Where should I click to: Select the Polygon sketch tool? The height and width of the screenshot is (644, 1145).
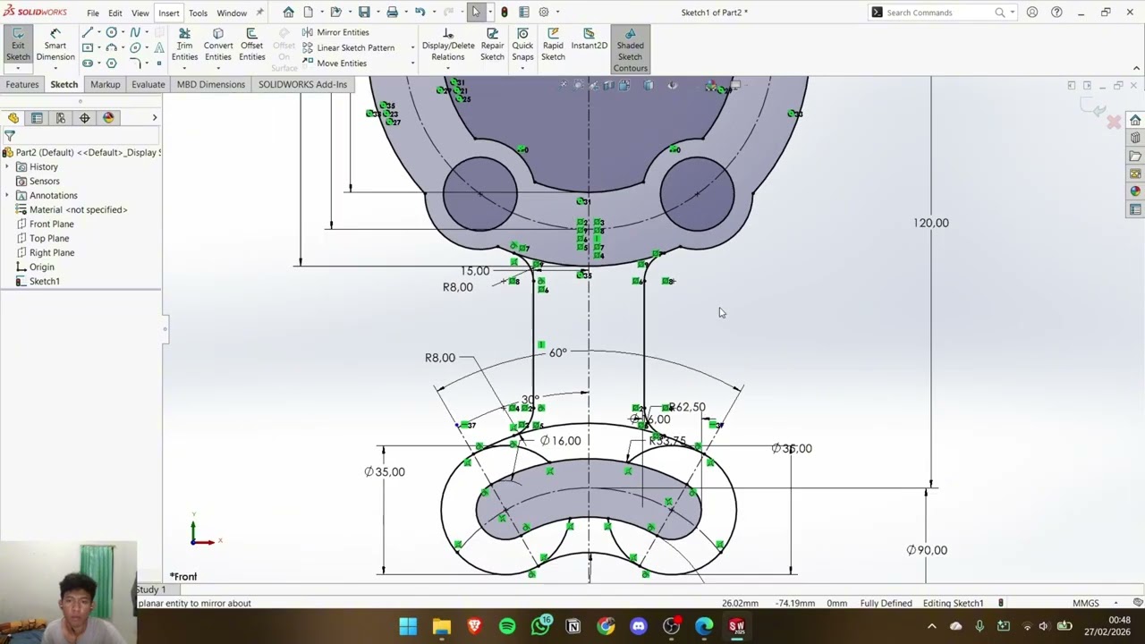pyautogui.click(x=111, y=64)
